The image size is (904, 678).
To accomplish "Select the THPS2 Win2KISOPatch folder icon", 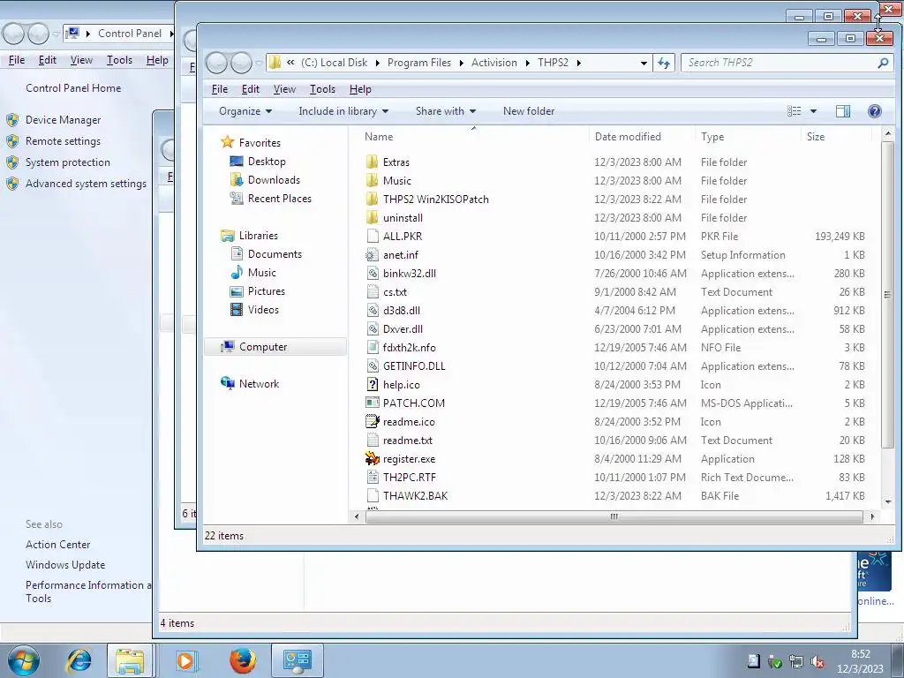I will pos(372,199).
